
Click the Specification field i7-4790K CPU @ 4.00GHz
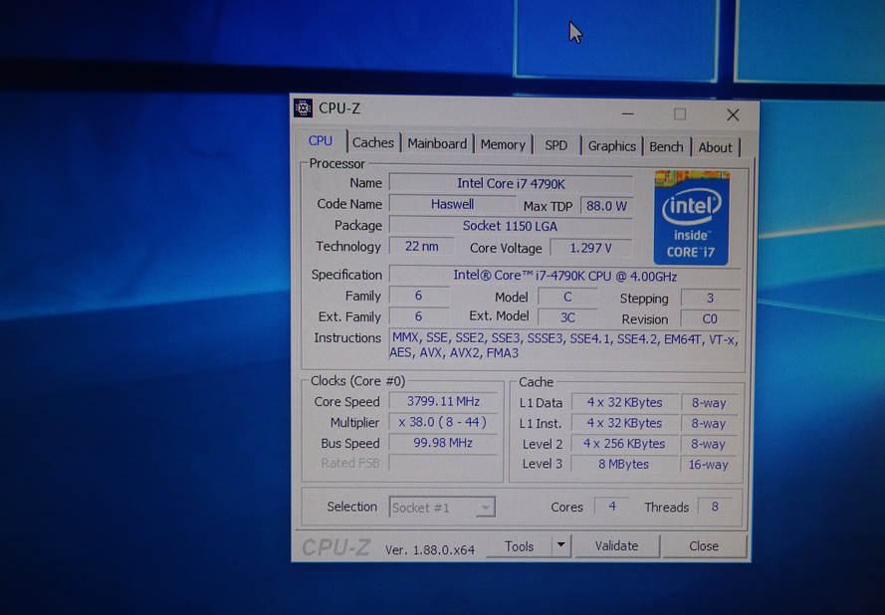pyautogui.click(x=565, y=276)
